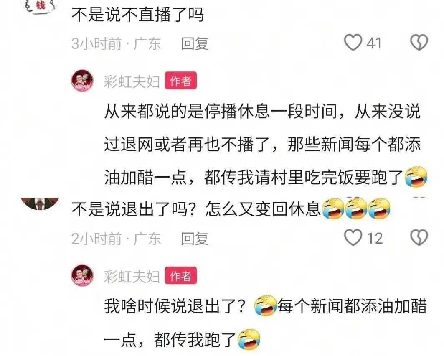The image size is (444, 356).
Task: Like the comment with 12 likes
Action: [x=353, y=237]
